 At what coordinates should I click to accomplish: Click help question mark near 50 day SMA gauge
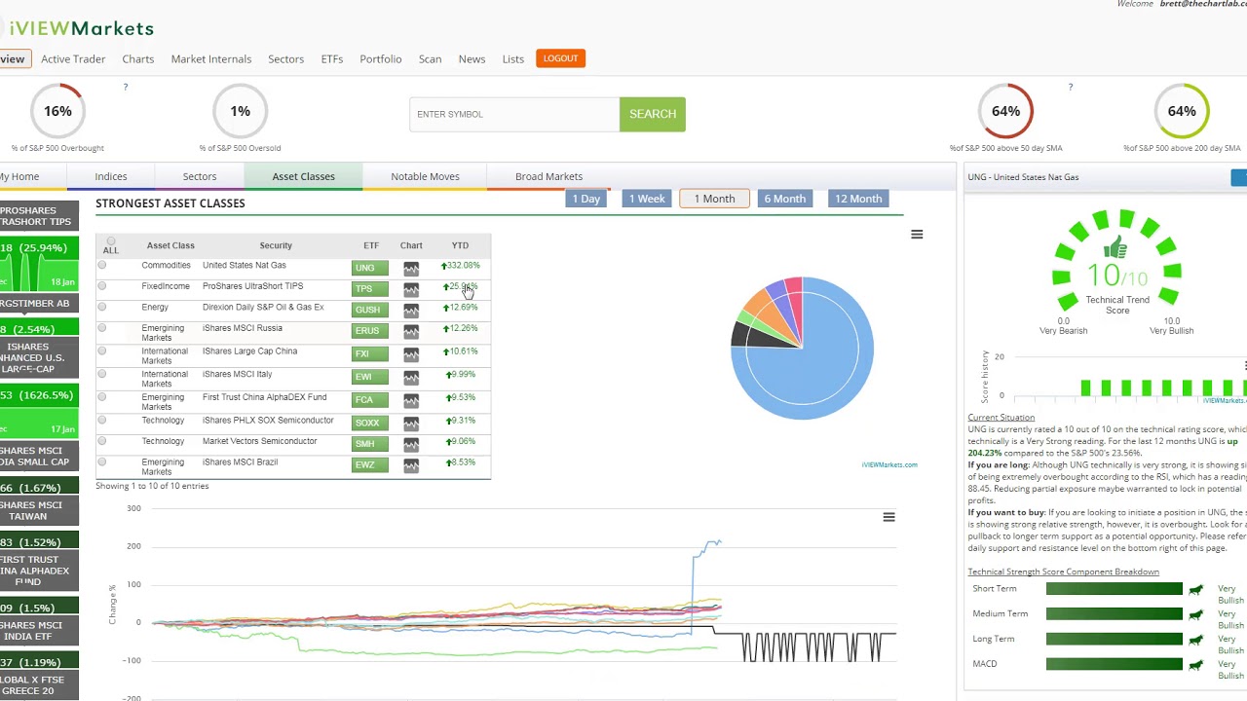coord(1070,88)
